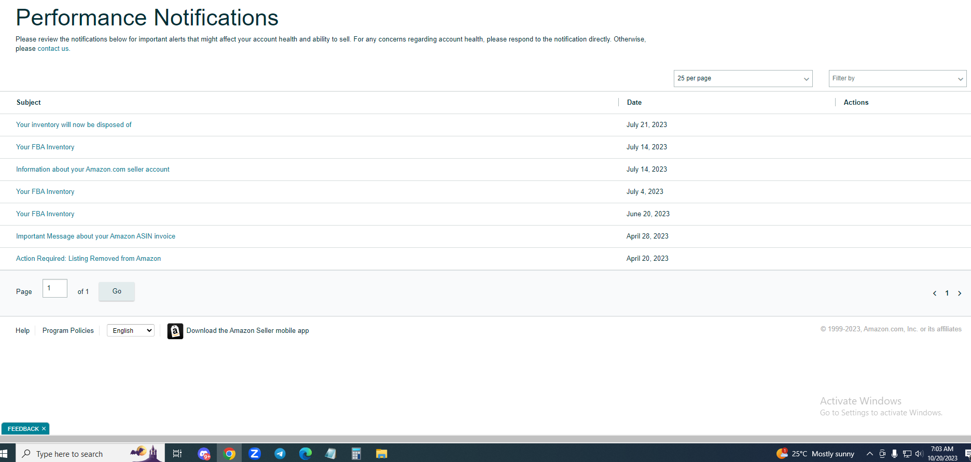The image size is (971, 462).
Task: Open the notepad app on the taskbar
Action: coord(331,454)
